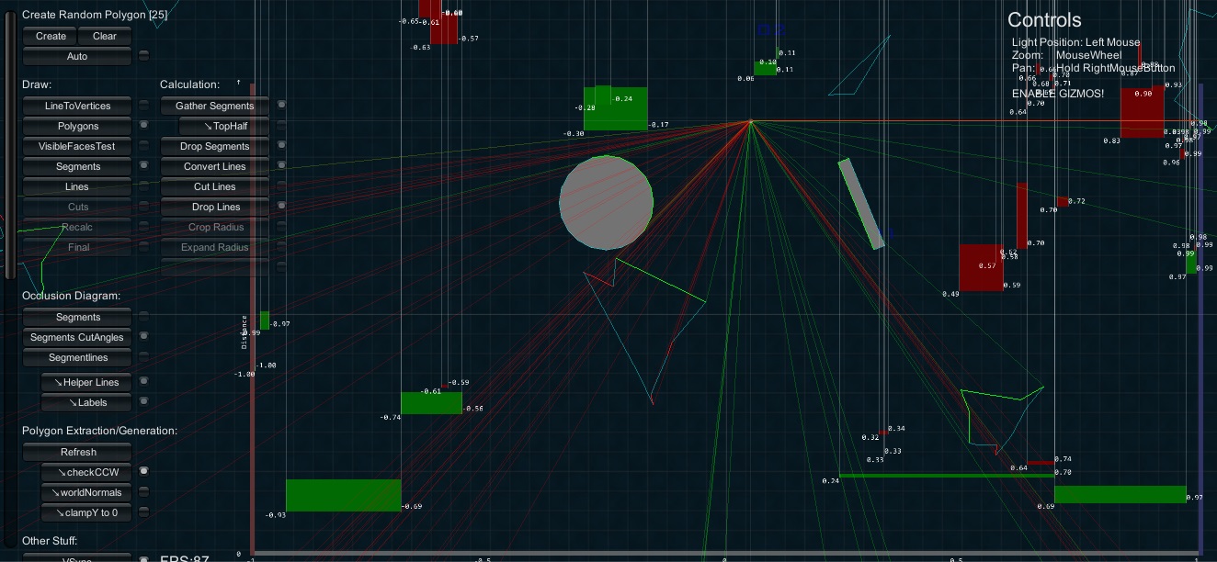Screen dimensions: 1217x562
Task: Click the Drop Segments button
Action: point(214,147)
